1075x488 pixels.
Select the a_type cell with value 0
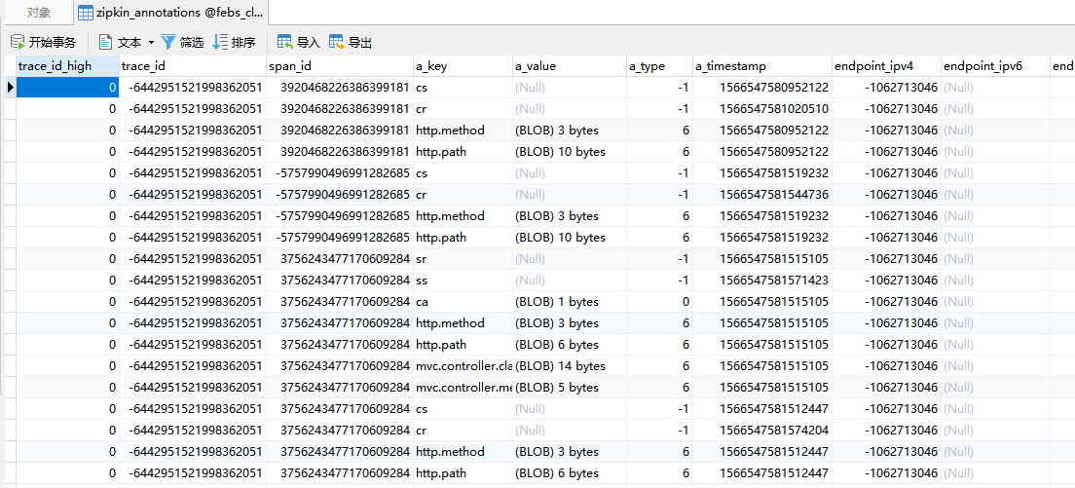pos(659,302)
